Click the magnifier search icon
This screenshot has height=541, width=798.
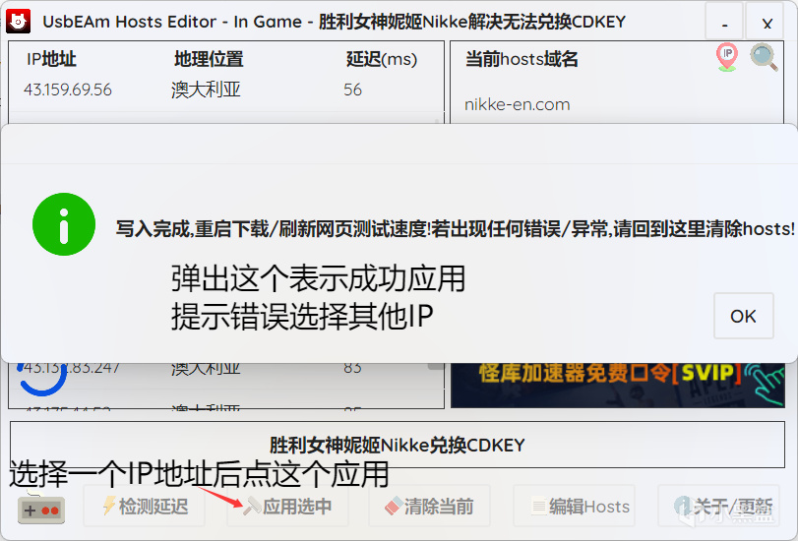tap(764, 57)
